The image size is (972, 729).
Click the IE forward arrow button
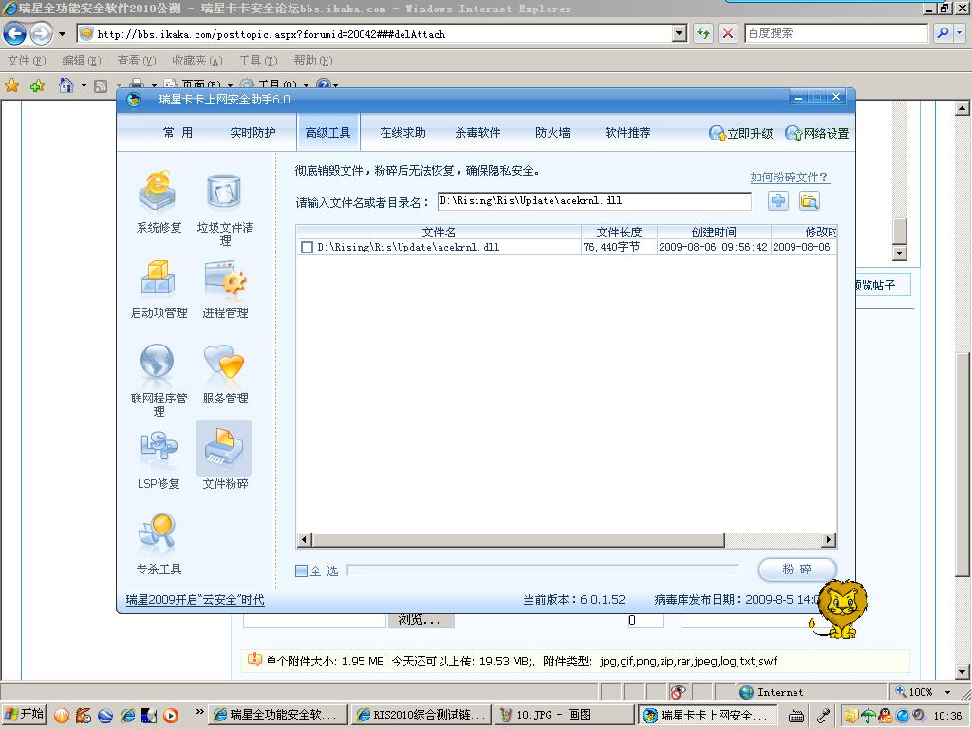(x=41, y=33)
